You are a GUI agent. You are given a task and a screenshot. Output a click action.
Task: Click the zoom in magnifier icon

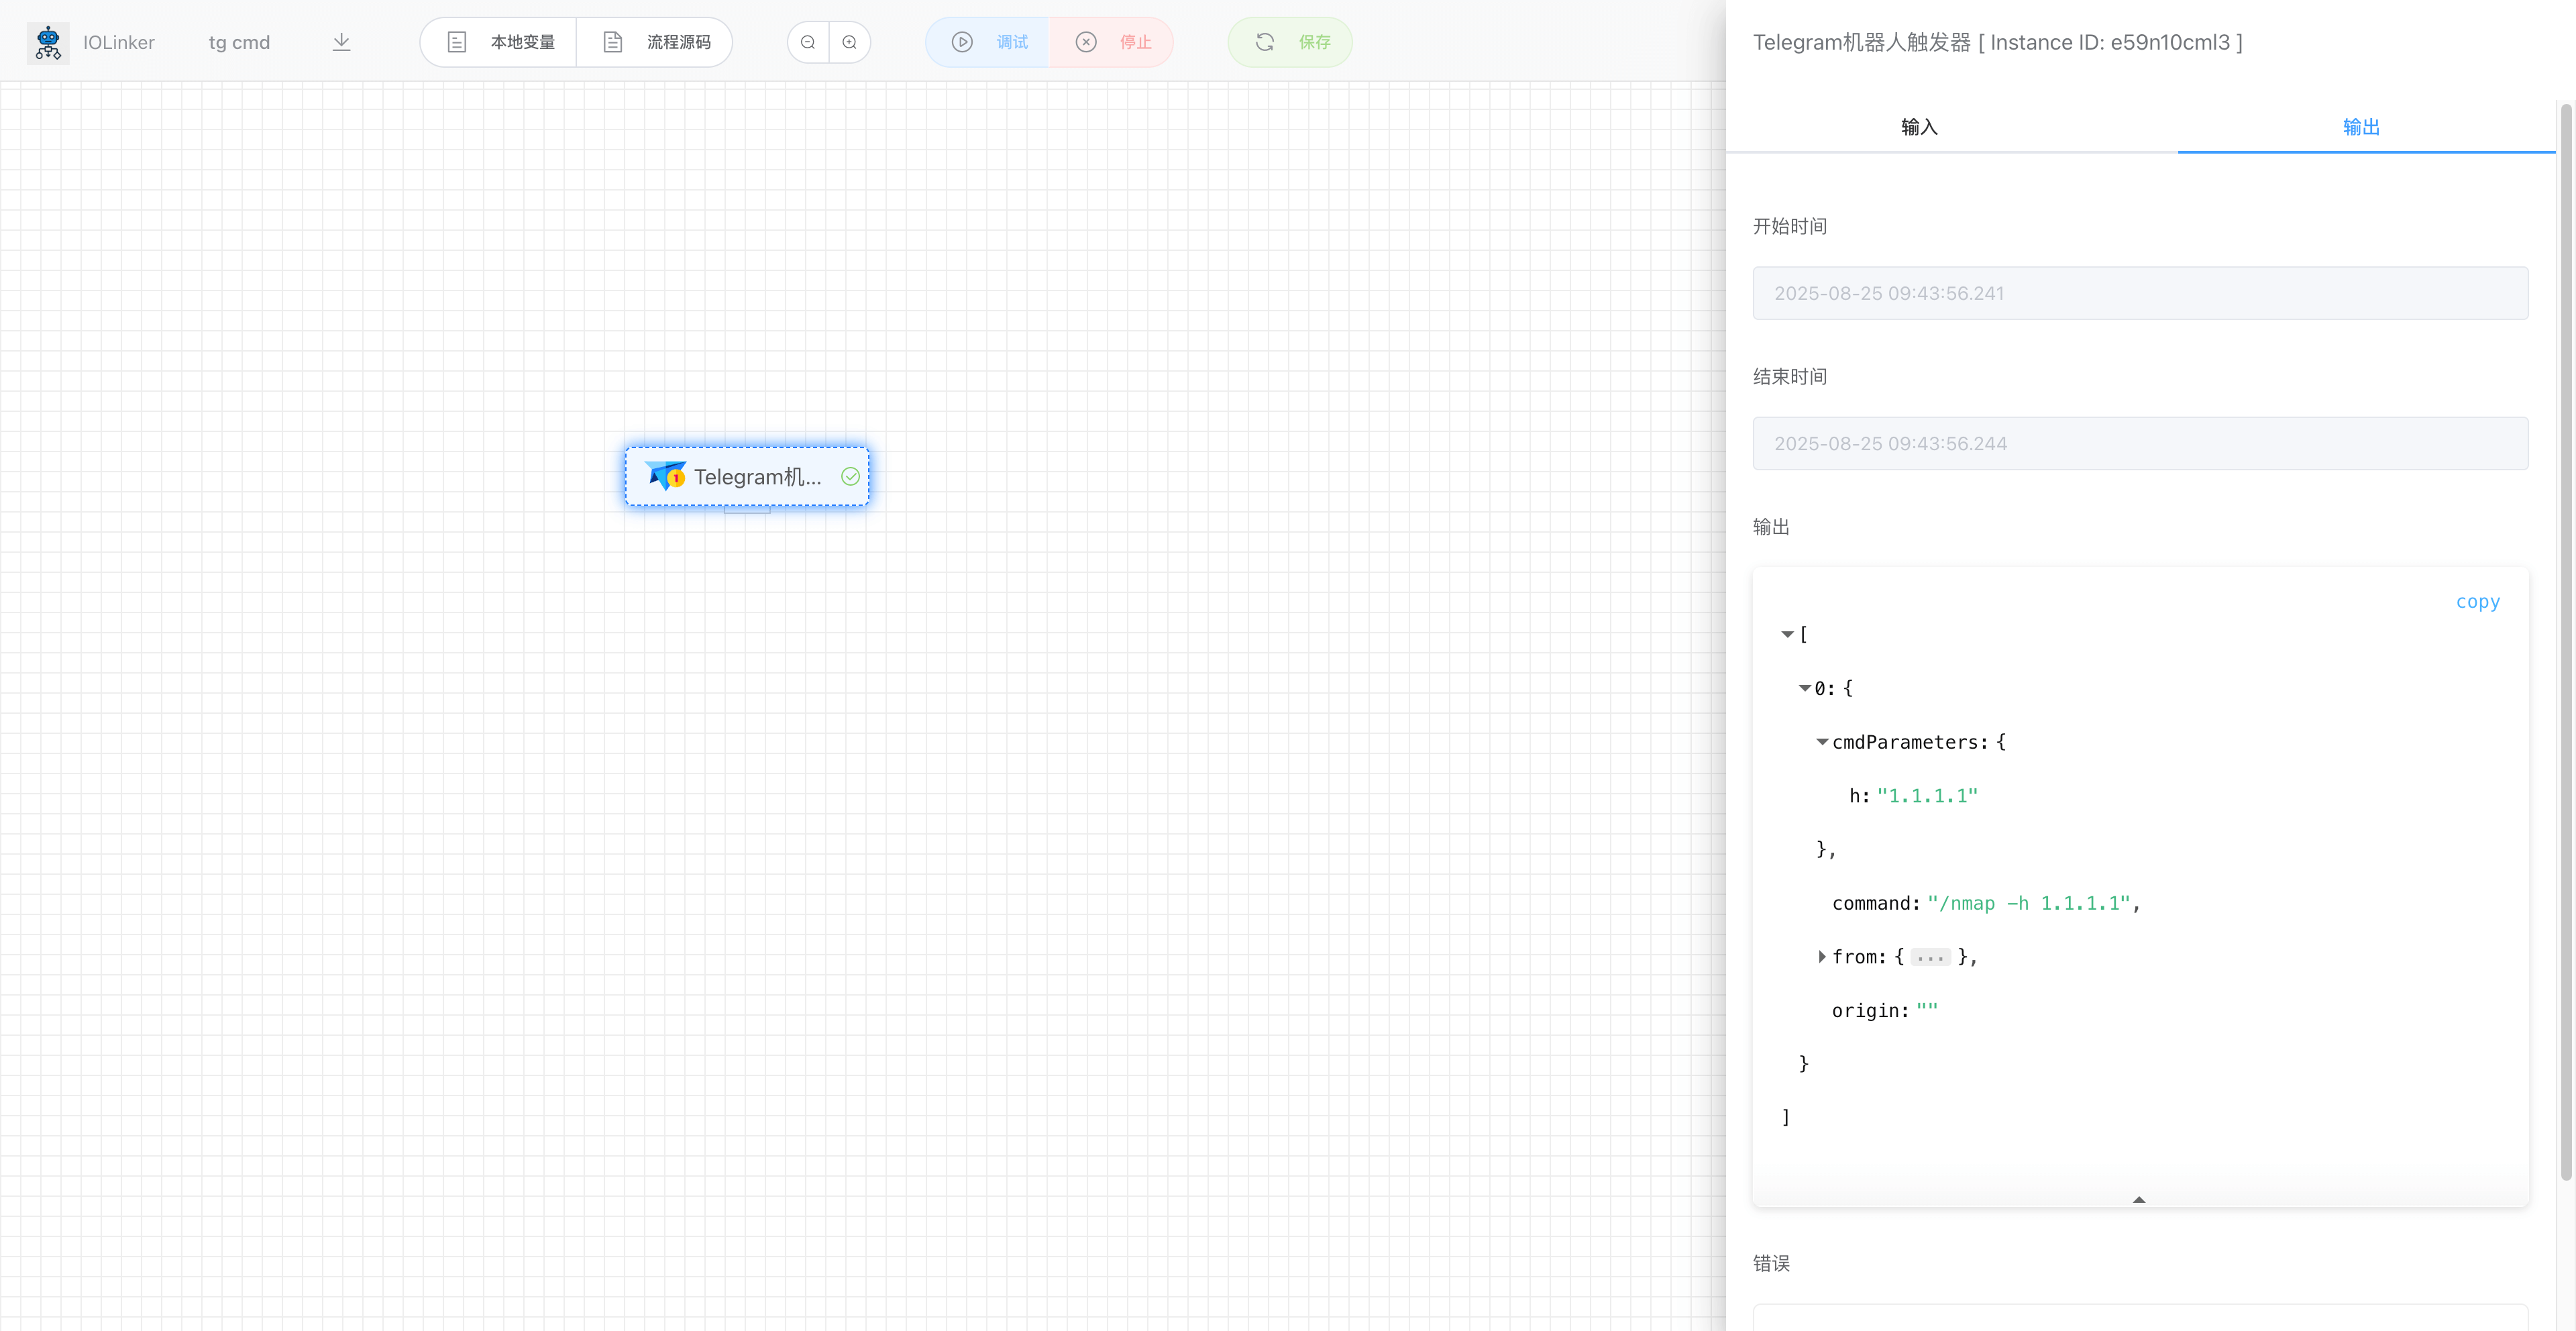[x=849, y=42]
